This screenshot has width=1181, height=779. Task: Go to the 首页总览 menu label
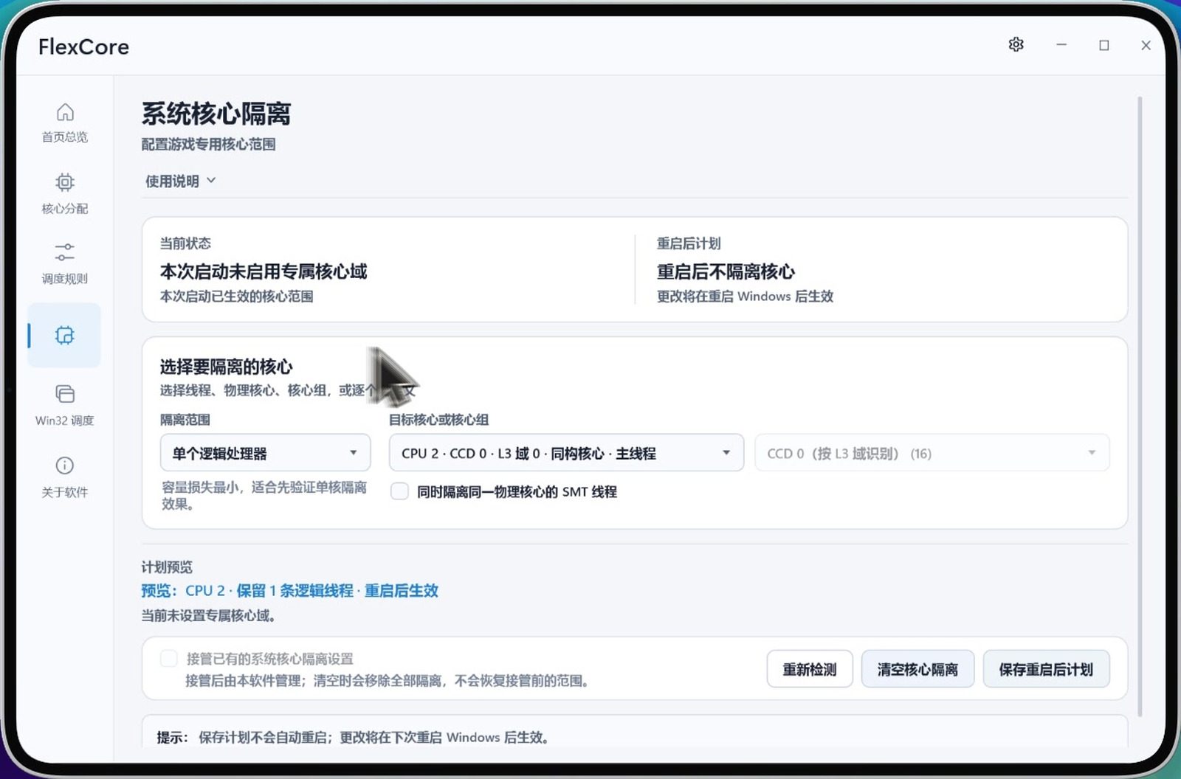65,137
